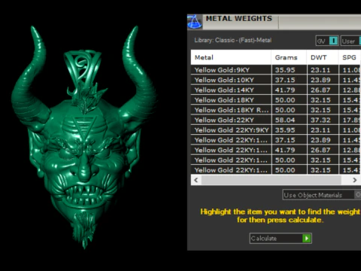The image size is (361, 271).
Task: Click the table's left scroll arrow
Action: pyautogui.click(x=196, y=180)
